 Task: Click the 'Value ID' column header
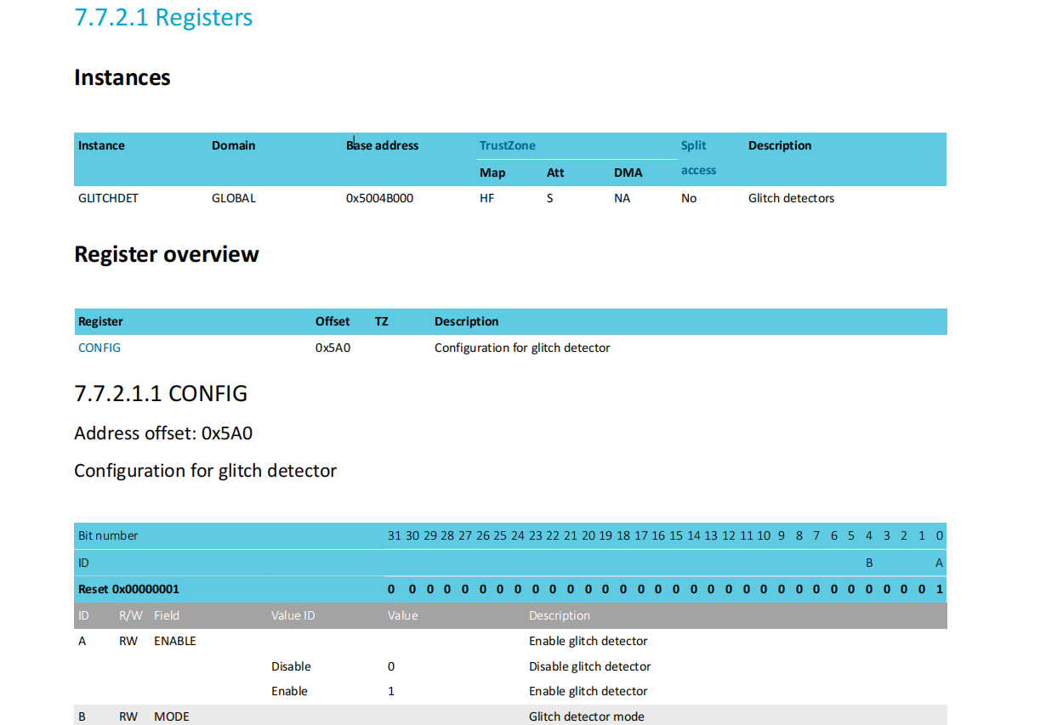pyautogui.click(x=293, y=615)
